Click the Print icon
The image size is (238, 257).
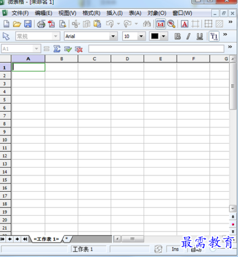[x=41, y=24]
